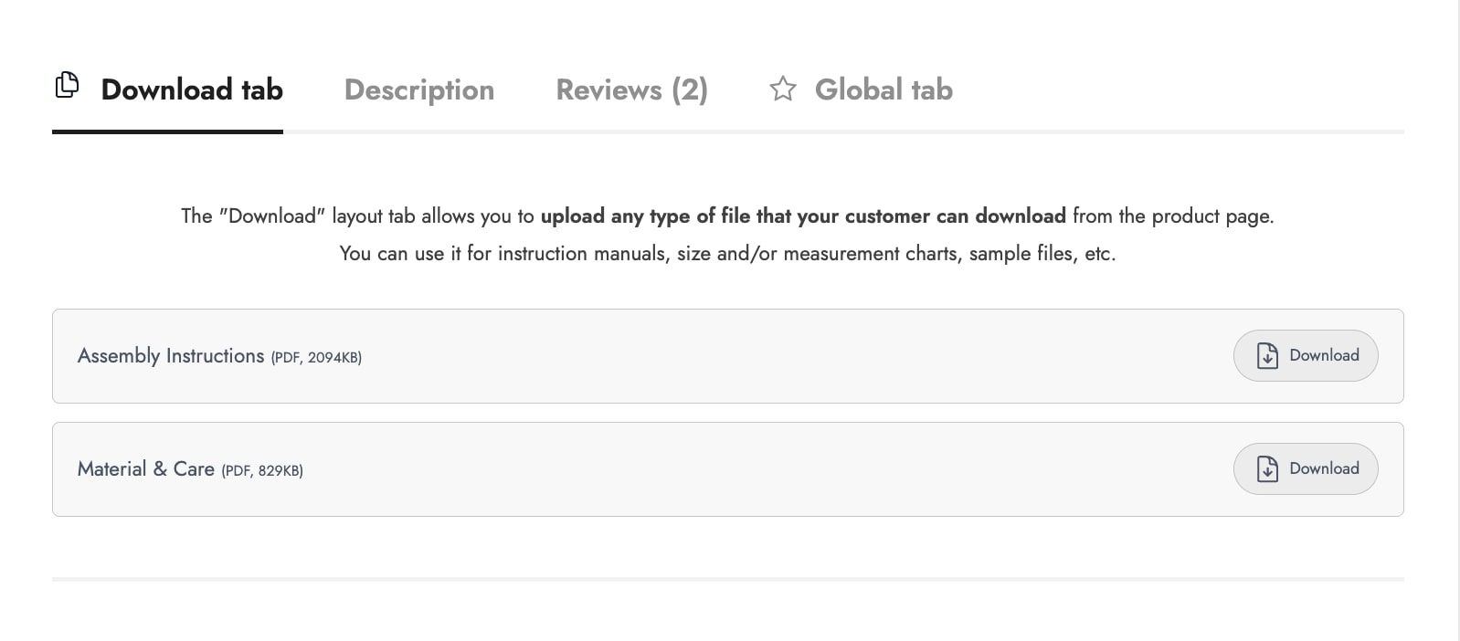Open the Global tab label

tap(883, 89)
